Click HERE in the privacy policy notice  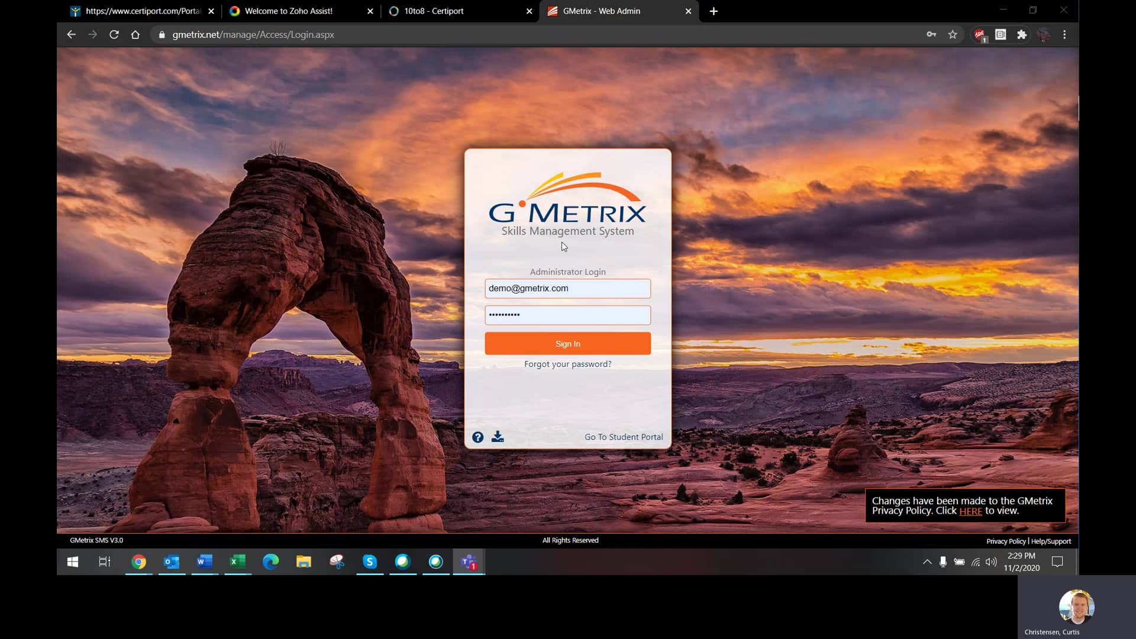tap(970, 511)
